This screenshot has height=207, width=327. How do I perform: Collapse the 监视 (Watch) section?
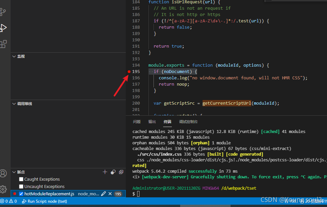14,56
